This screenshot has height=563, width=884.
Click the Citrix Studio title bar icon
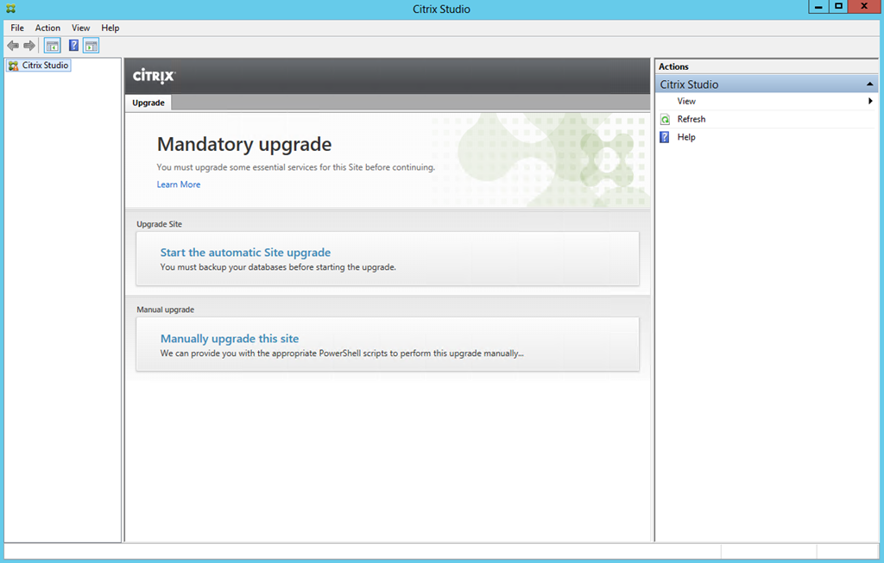pos(10,9)
